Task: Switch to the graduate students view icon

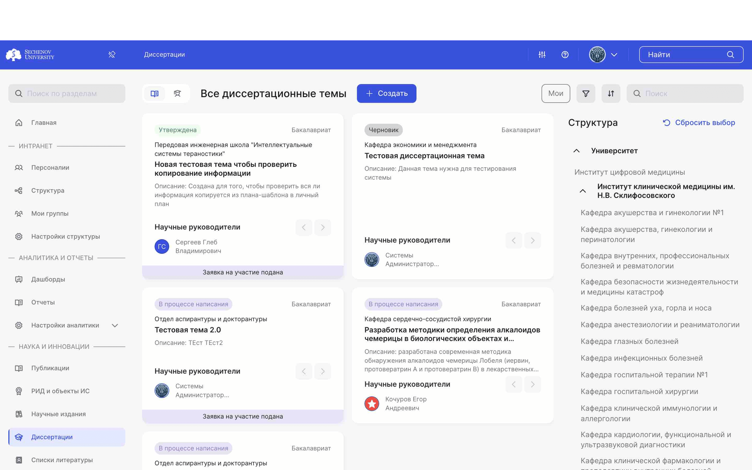Action: point(178,93)
